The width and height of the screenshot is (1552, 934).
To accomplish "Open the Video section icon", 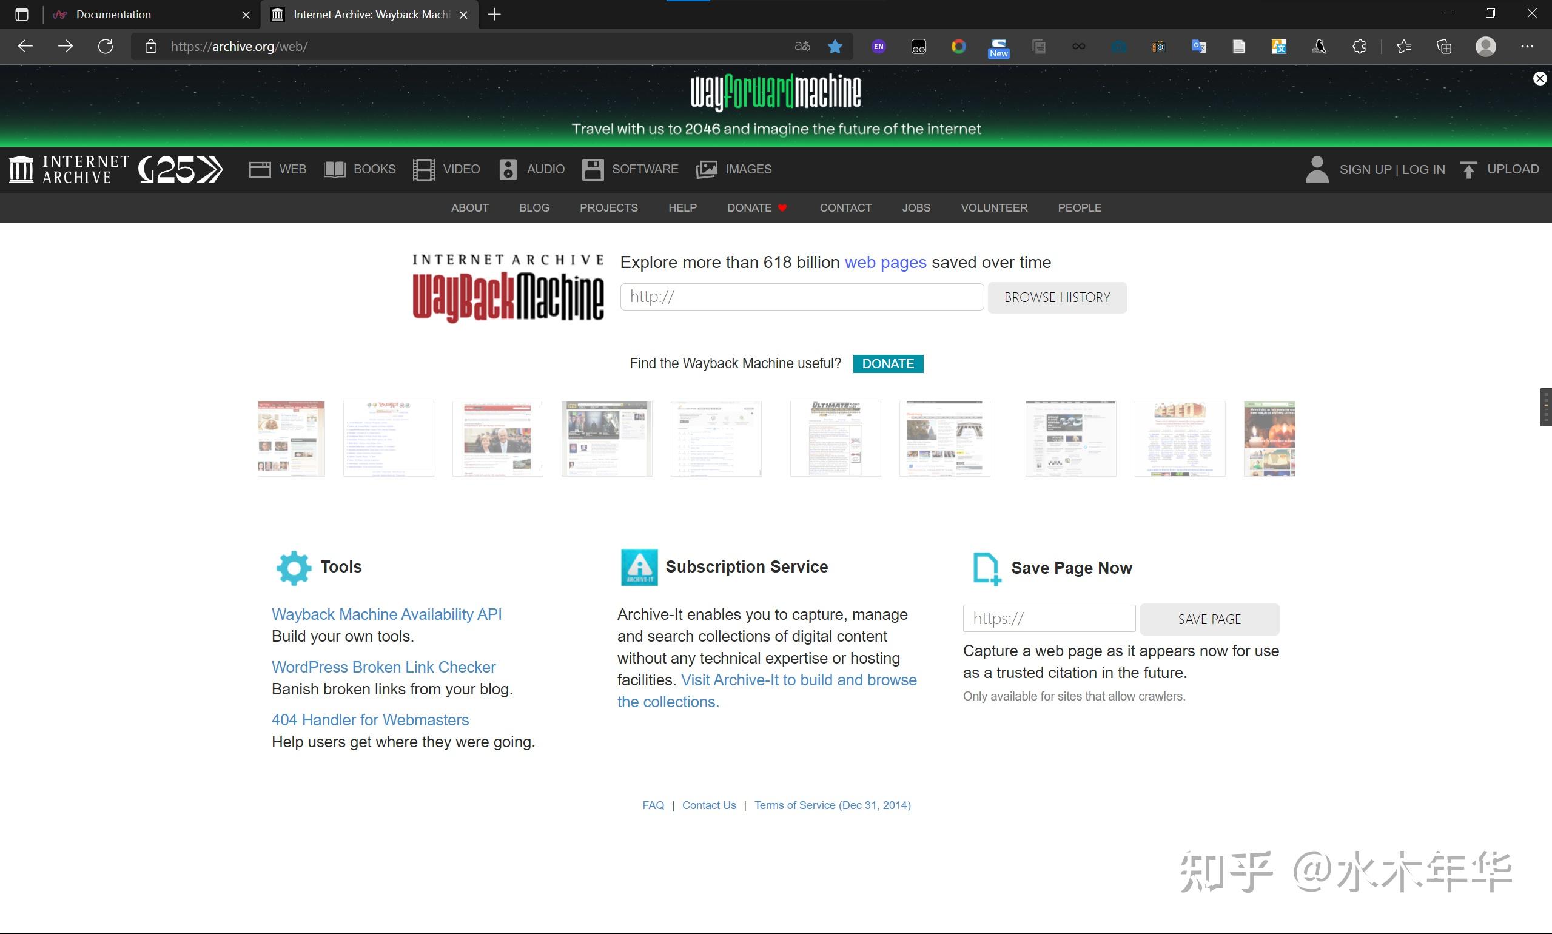I will coord(423,169).
